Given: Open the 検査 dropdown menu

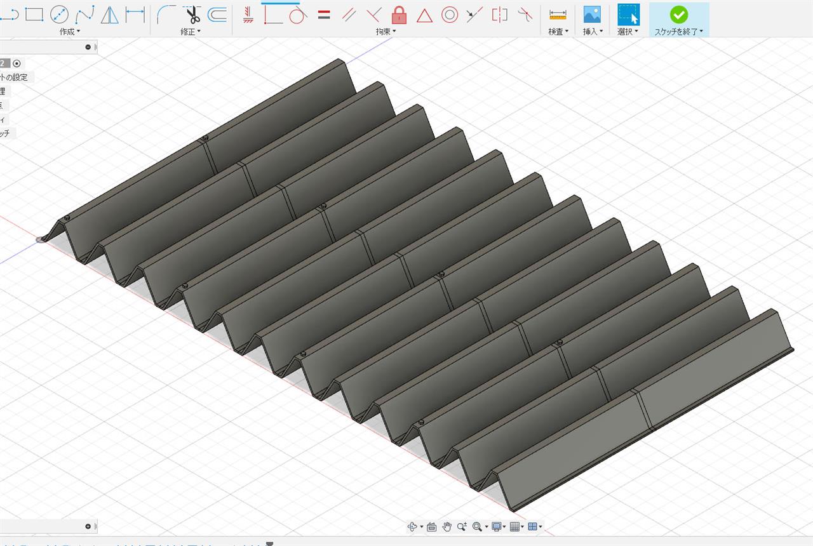Looking at the screenshot, I should 558,31.
